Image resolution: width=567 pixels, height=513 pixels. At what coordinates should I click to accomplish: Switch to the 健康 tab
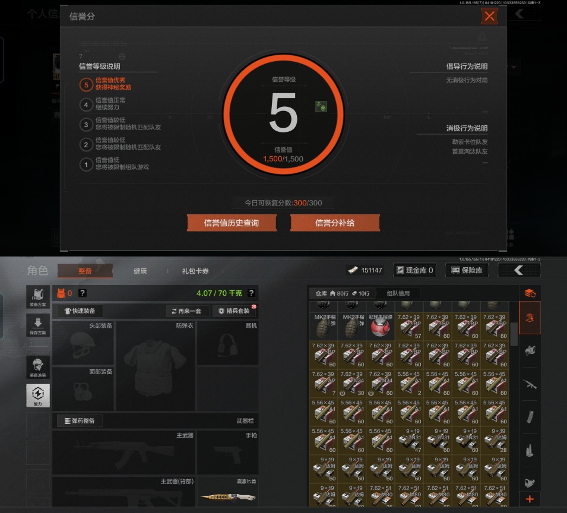(x=140, y=271)
